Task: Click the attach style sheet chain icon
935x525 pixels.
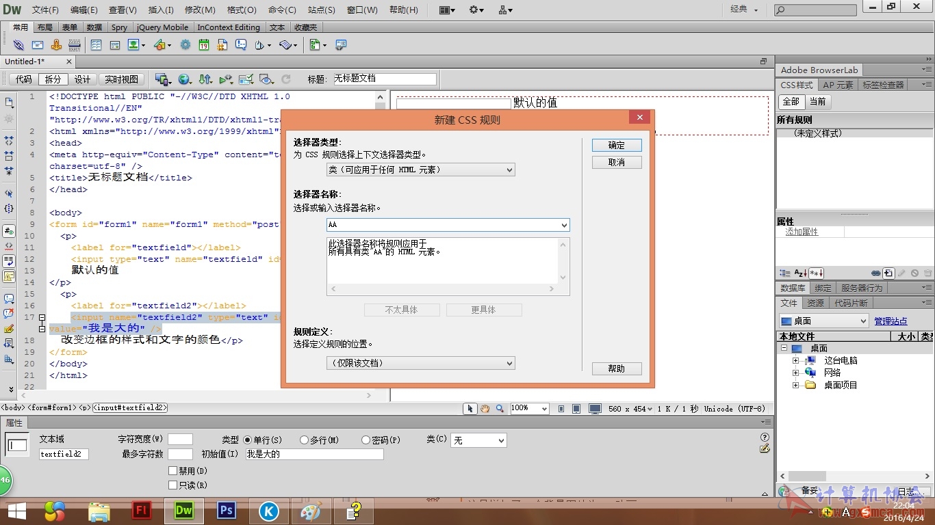Action: [x=875, y=273]
